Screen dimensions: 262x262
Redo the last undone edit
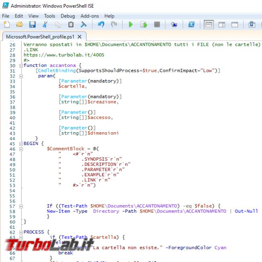pyautogui.click(x=114, y=25)
